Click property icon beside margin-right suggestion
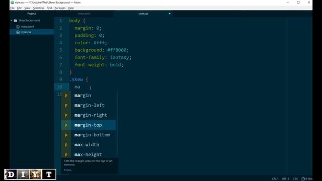This screenshot has height=181, width=322. click(x=66, y=115)
